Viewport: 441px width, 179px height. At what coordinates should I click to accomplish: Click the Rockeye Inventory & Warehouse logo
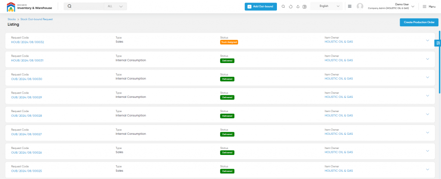point(29,6)
